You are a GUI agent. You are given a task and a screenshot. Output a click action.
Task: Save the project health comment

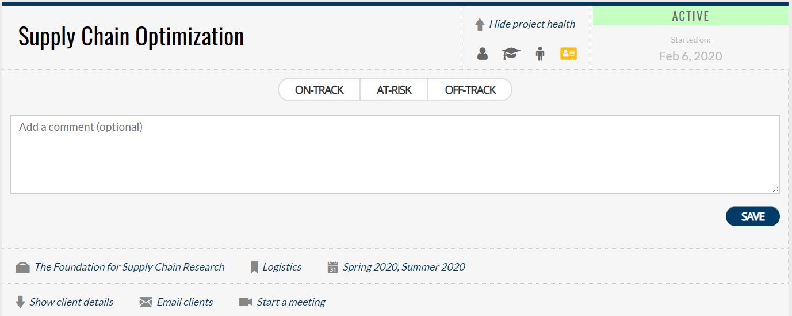pos(753,216)
